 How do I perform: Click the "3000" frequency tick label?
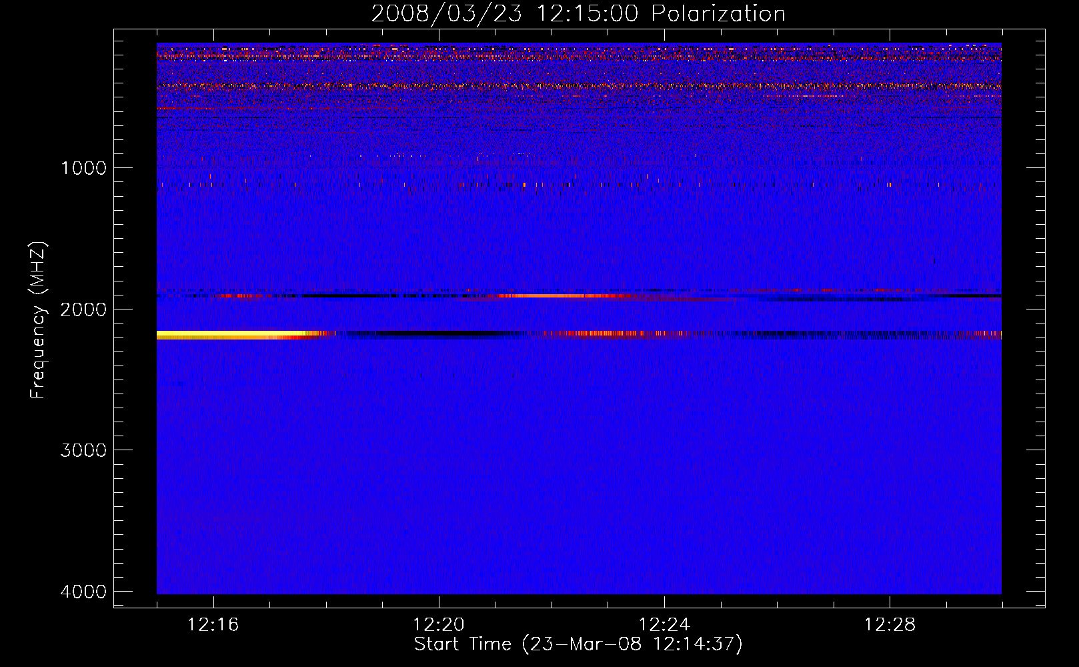click(83, 450)
